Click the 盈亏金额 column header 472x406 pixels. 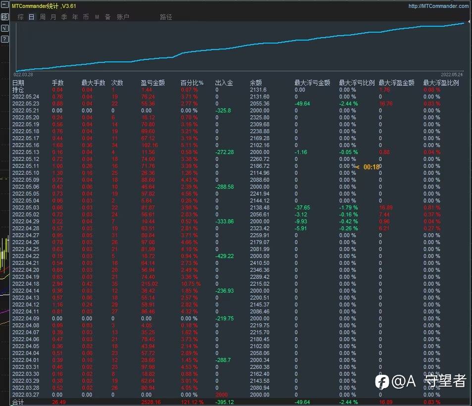[153, 83]
